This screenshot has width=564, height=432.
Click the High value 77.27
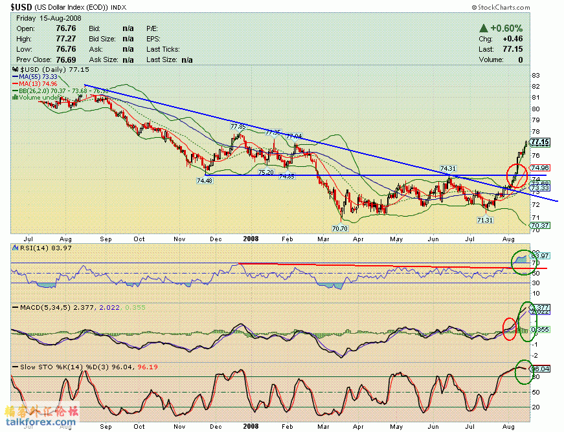pos(66,39)
